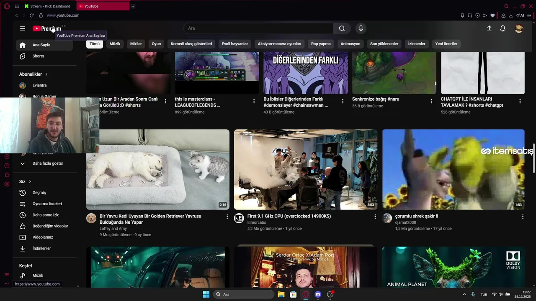Open the account avatar menu

tap(519, 28)
